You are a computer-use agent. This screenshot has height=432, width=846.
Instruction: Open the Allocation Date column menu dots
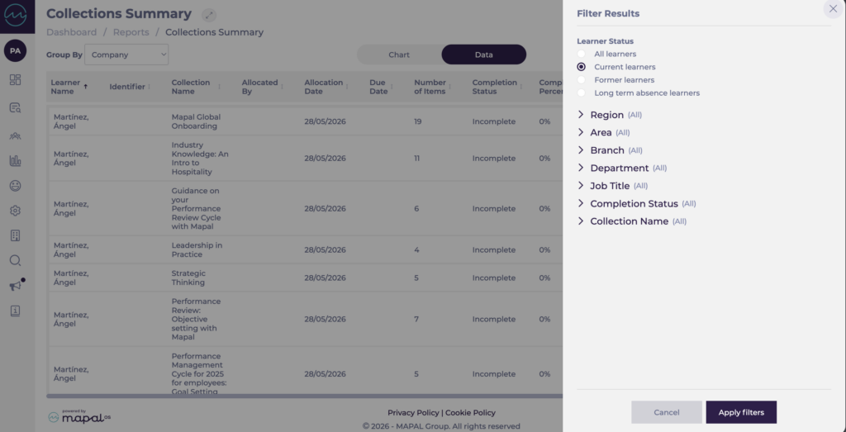pyautogui.click(x=347, y=87)
